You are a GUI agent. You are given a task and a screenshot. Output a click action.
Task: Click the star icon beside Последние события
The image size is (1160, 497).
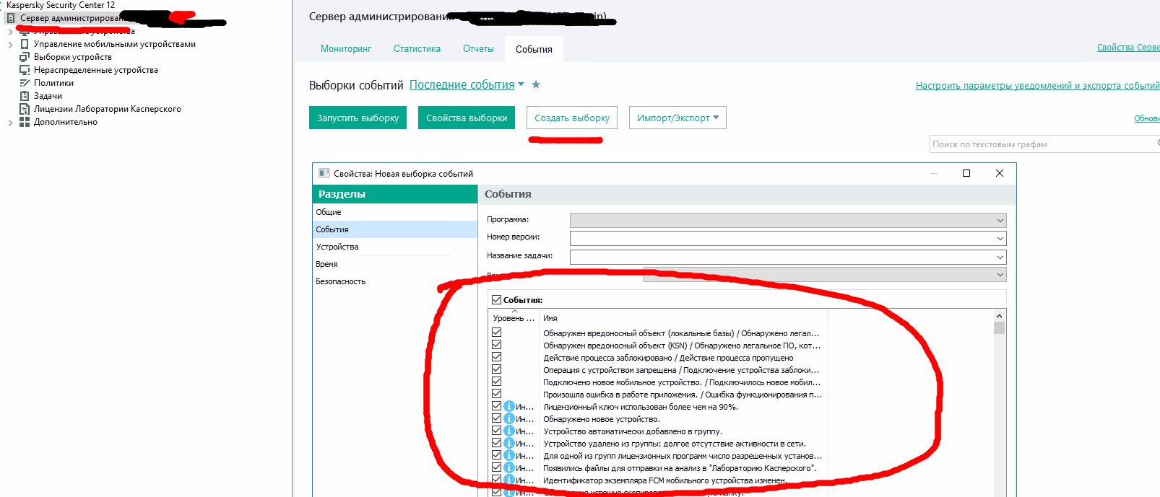[536, 84]
